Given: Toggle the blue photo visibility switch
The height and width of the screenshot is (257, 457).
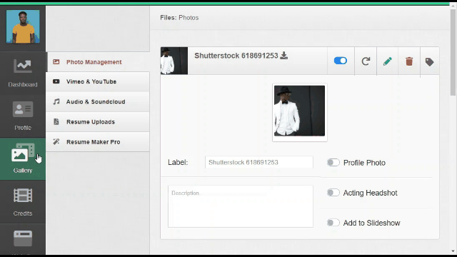Looking at the screenshot, I should click(x=341, y=61).
